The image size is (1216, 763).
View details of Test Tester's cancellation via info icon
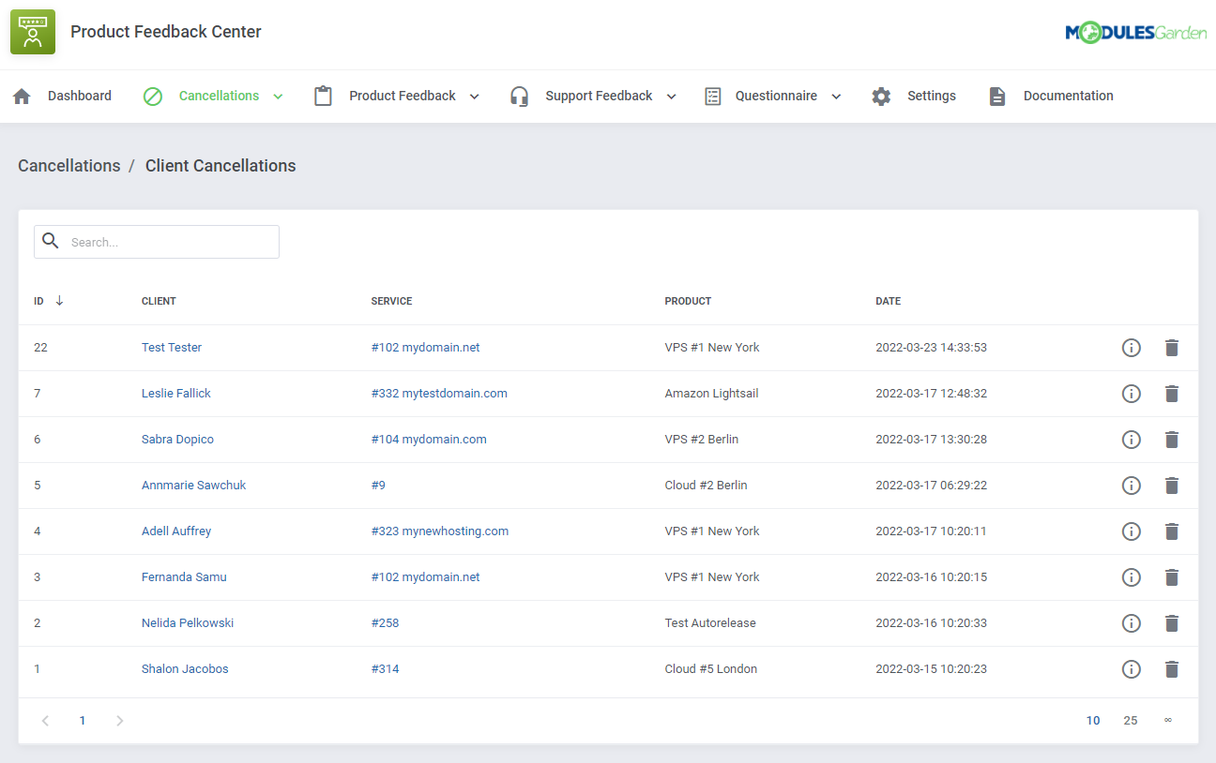1131,347
